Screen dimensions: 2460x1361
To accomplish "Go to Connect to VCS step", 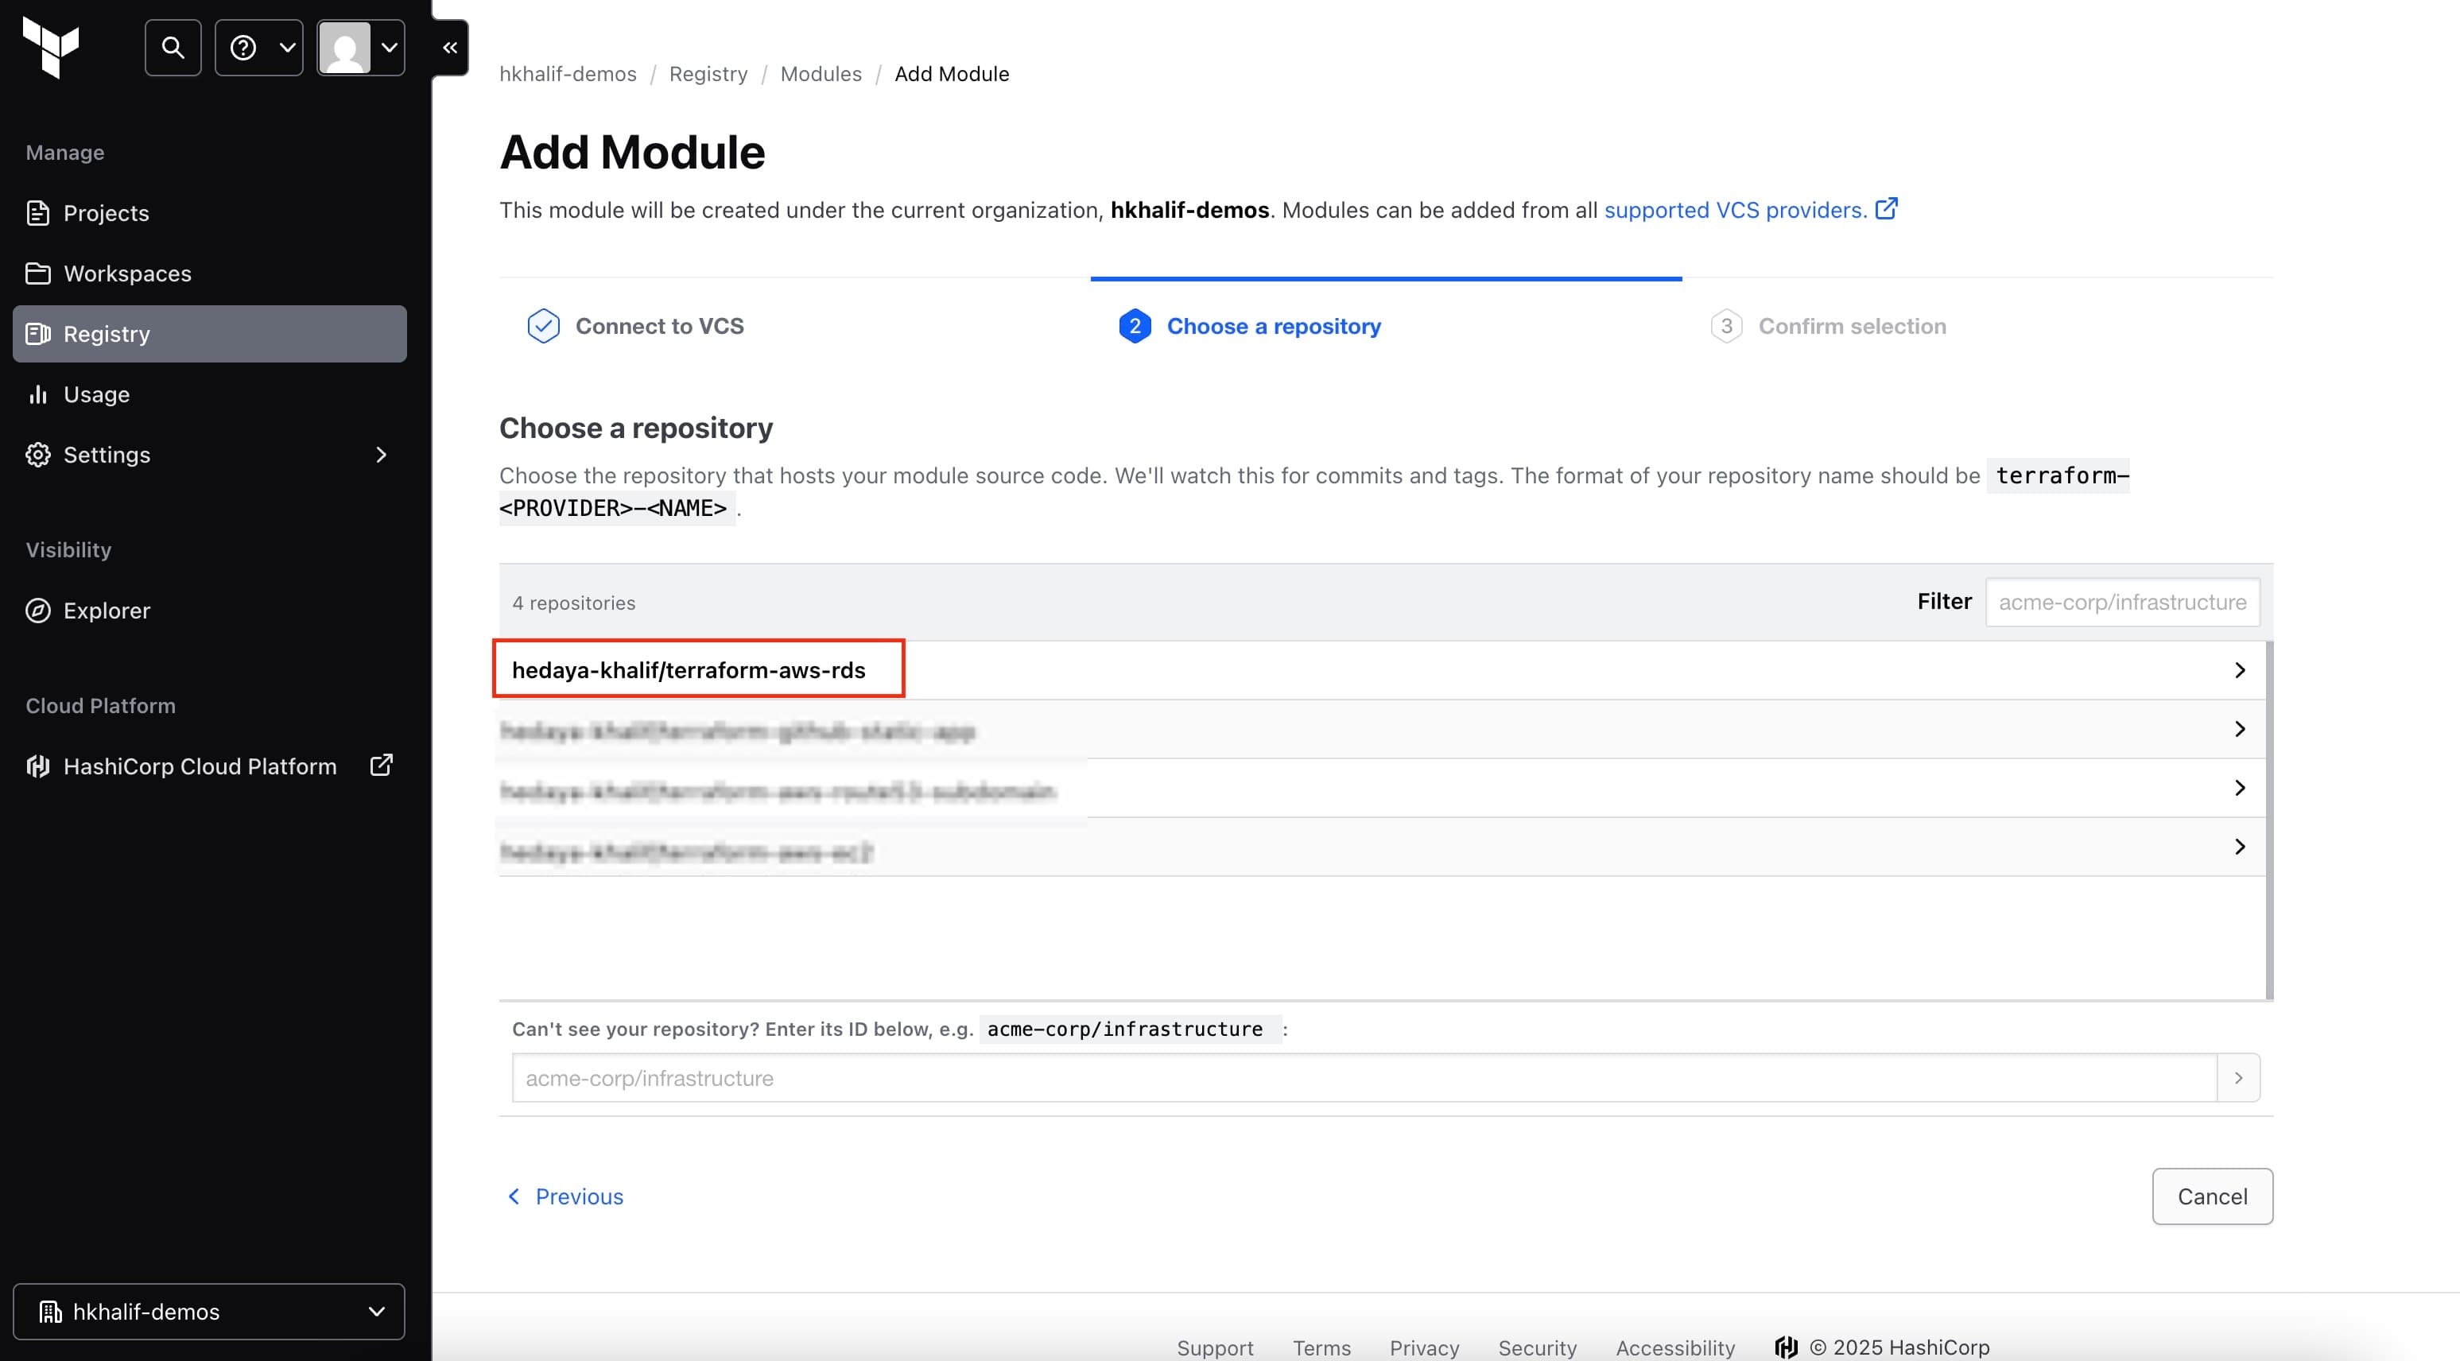I will tap(659, 326).
